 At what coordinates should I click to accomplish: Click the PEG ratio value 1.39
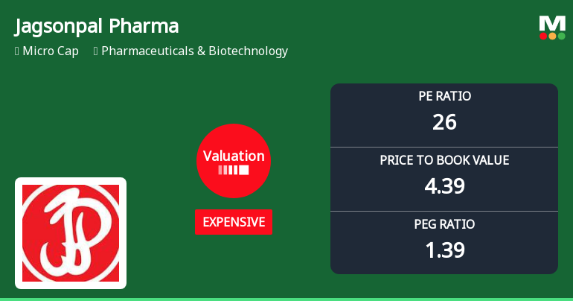(444, 250)
